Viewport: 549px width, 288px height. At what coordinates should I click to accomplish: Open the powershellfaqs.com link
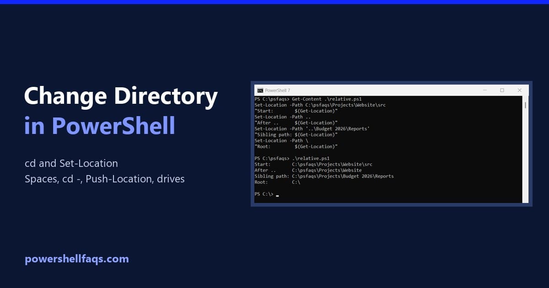click(x=77, y=259)
